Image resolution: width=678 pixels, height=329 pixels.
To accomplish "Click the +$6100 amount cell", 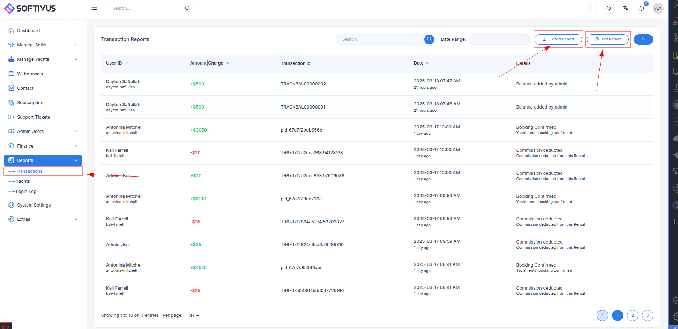I will [x=198, y=199].
